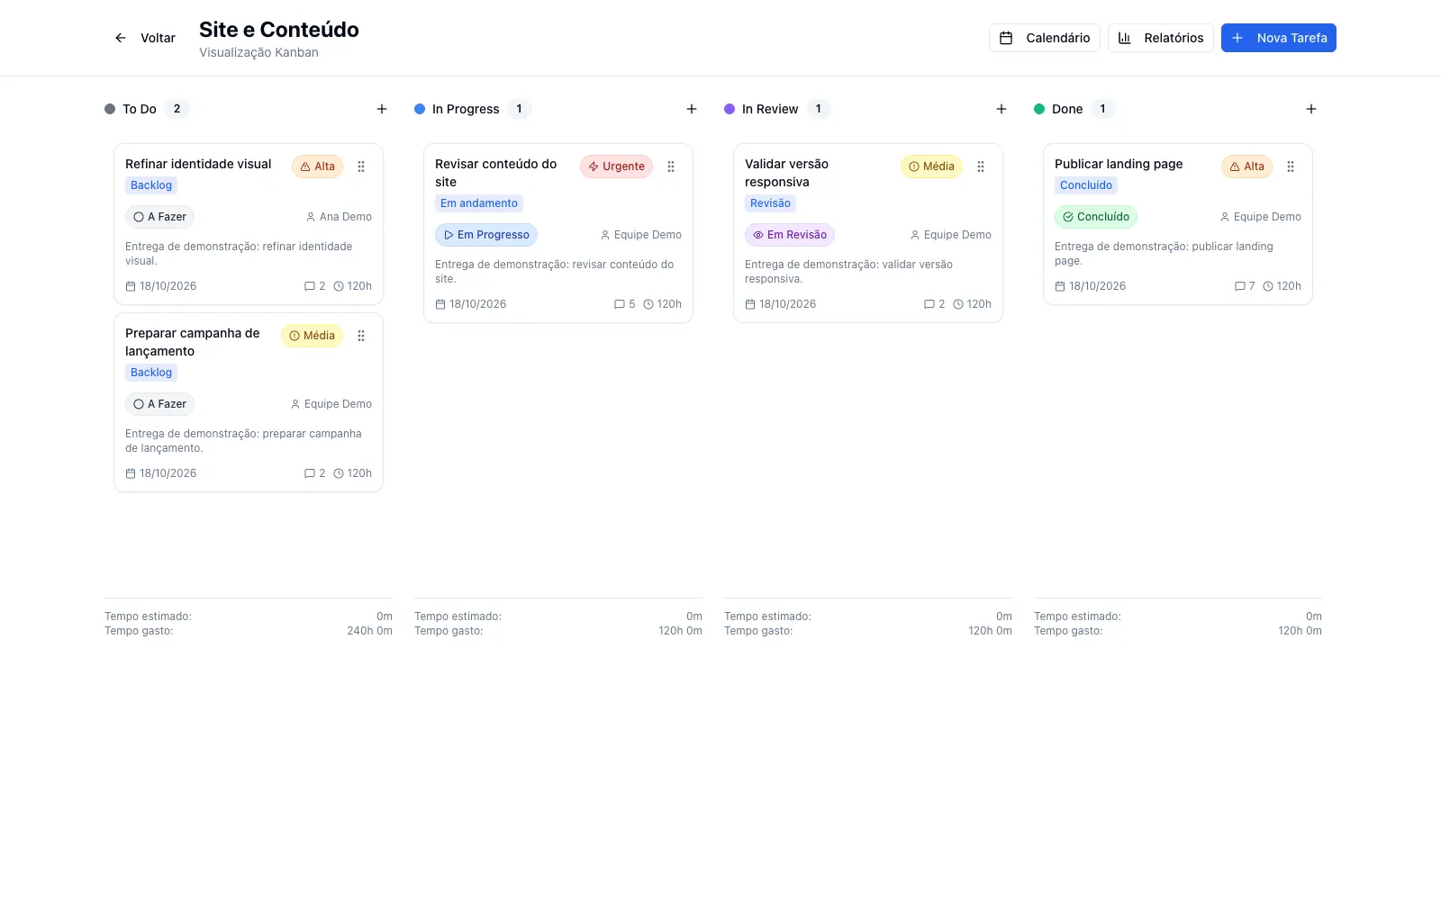Click the back arrow icon next to Voltar
Viewport: 1441px width, 900px height.
click(121, 38)
